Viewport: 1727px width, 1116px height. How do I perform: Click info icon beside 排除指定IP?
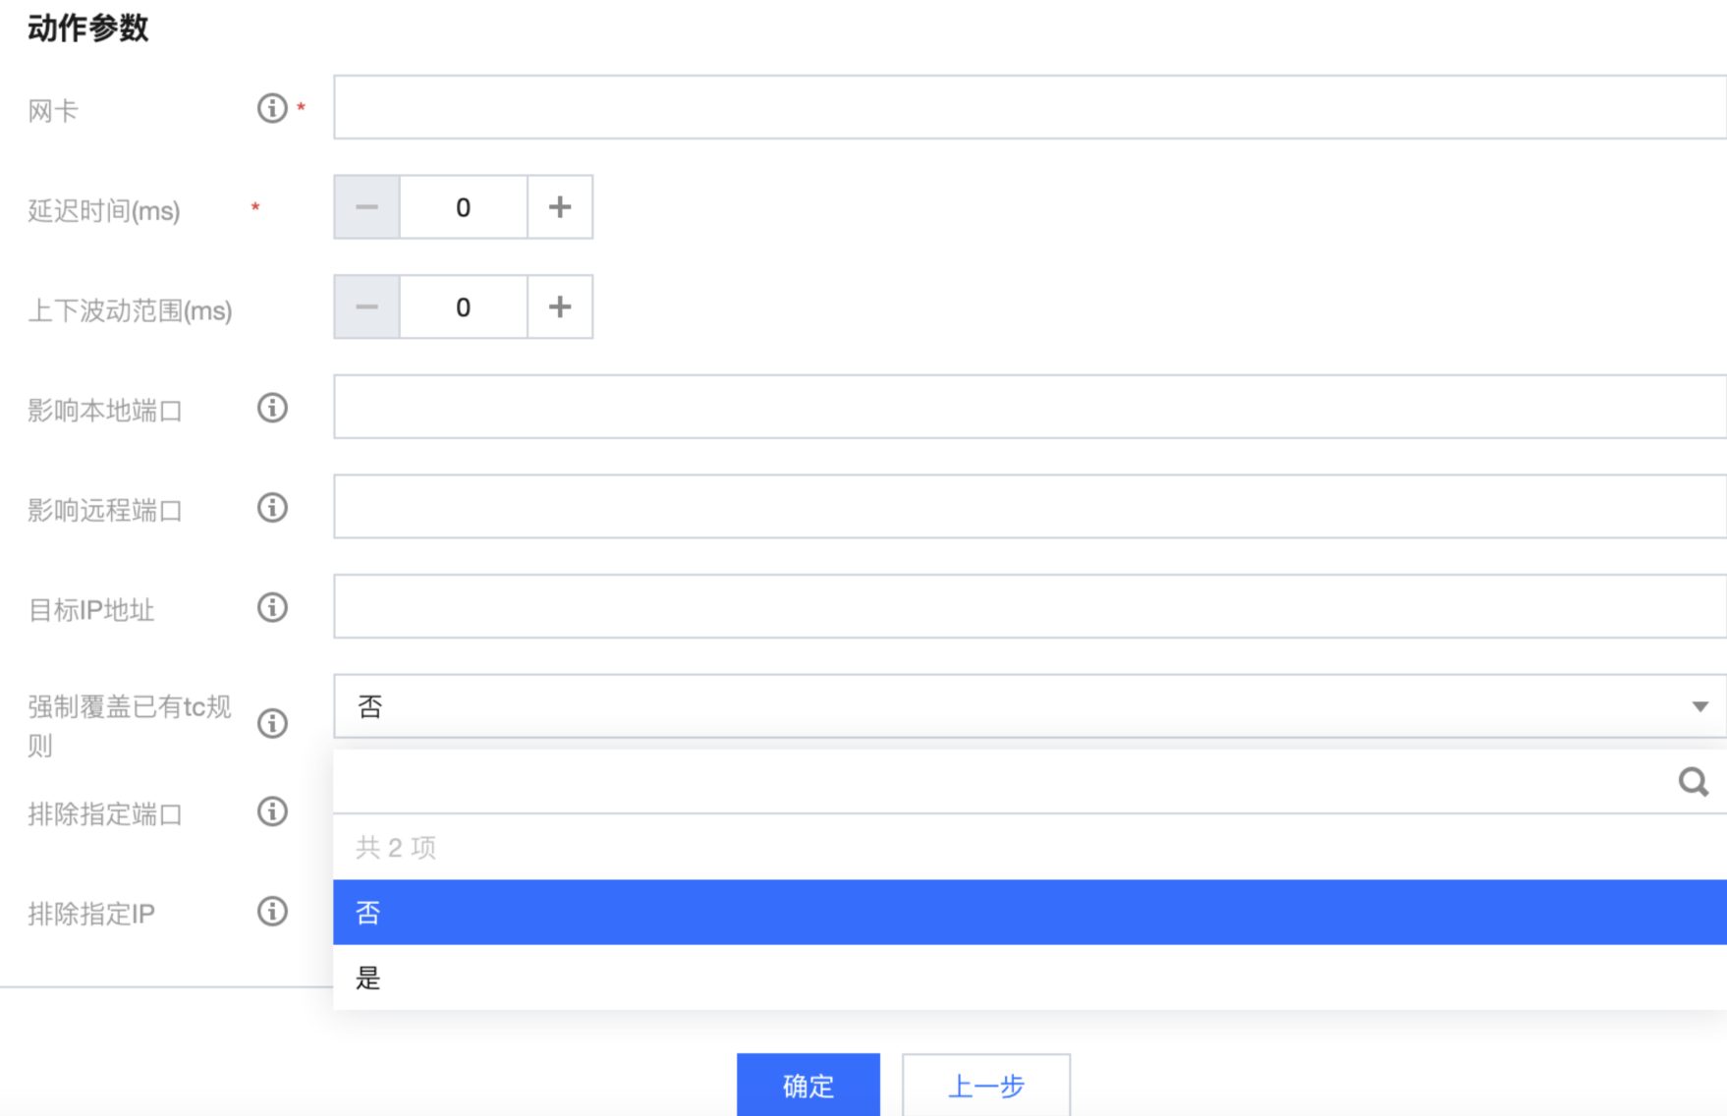click(272, 912)
